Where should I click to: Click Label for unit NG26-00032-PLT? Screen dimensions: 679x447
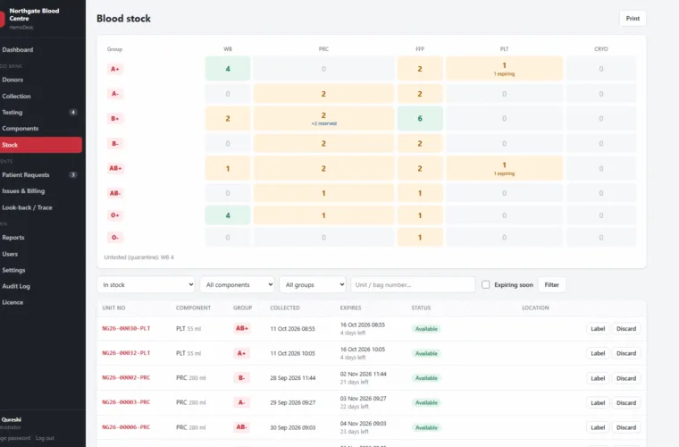(x=598, y=353)
